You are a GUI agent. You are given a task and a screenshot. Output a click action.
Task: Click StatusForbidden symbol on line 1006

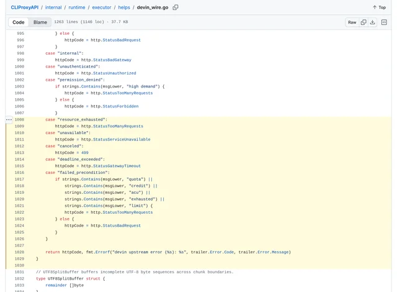click(x=120, y=106)
